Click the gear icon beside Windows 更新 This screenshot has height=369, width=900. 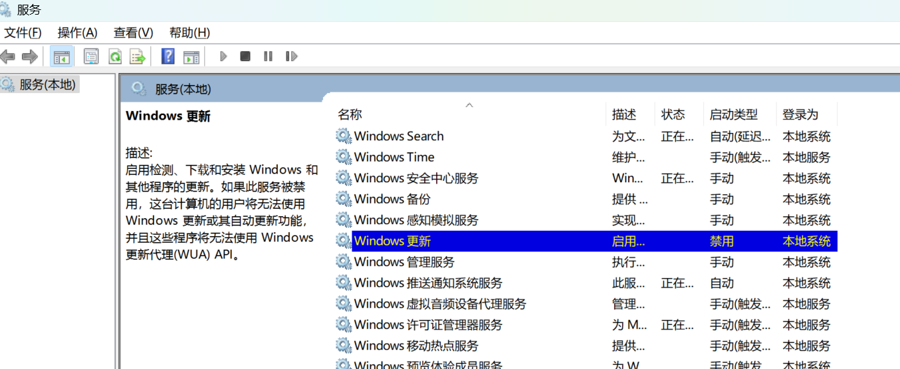pos(343,241)
